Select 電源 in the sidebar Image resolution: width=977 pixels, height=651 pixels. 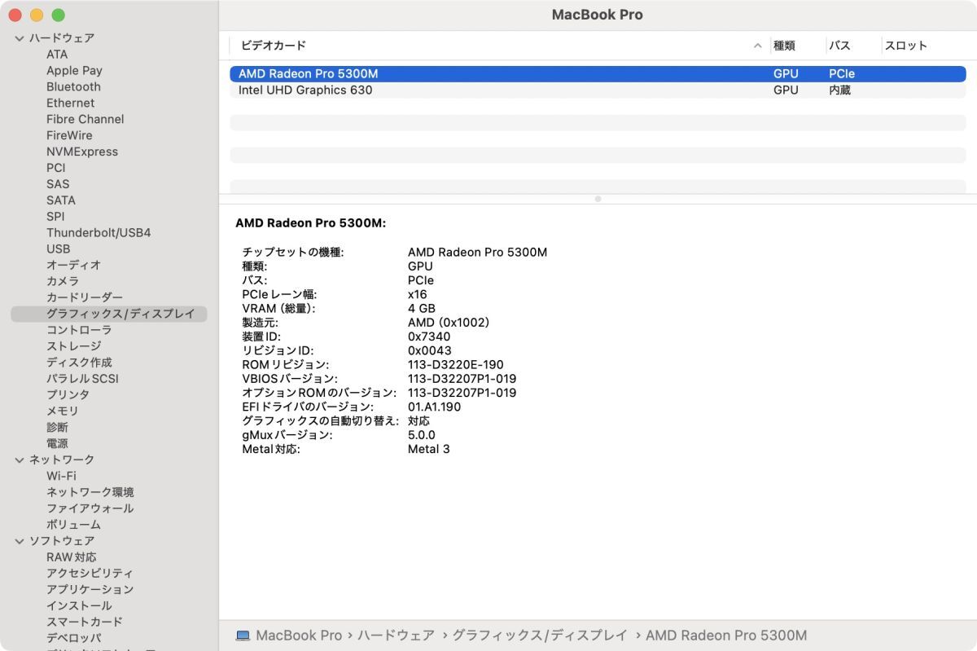click(x=57, y=444)
